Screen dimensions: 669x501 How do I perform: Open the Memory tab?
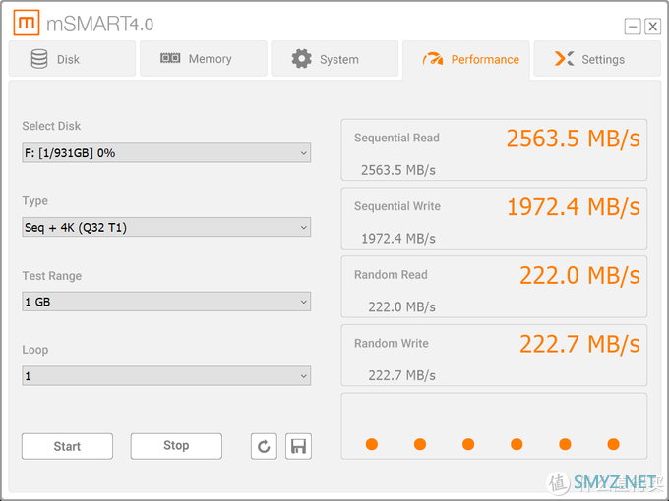point(204,59)
